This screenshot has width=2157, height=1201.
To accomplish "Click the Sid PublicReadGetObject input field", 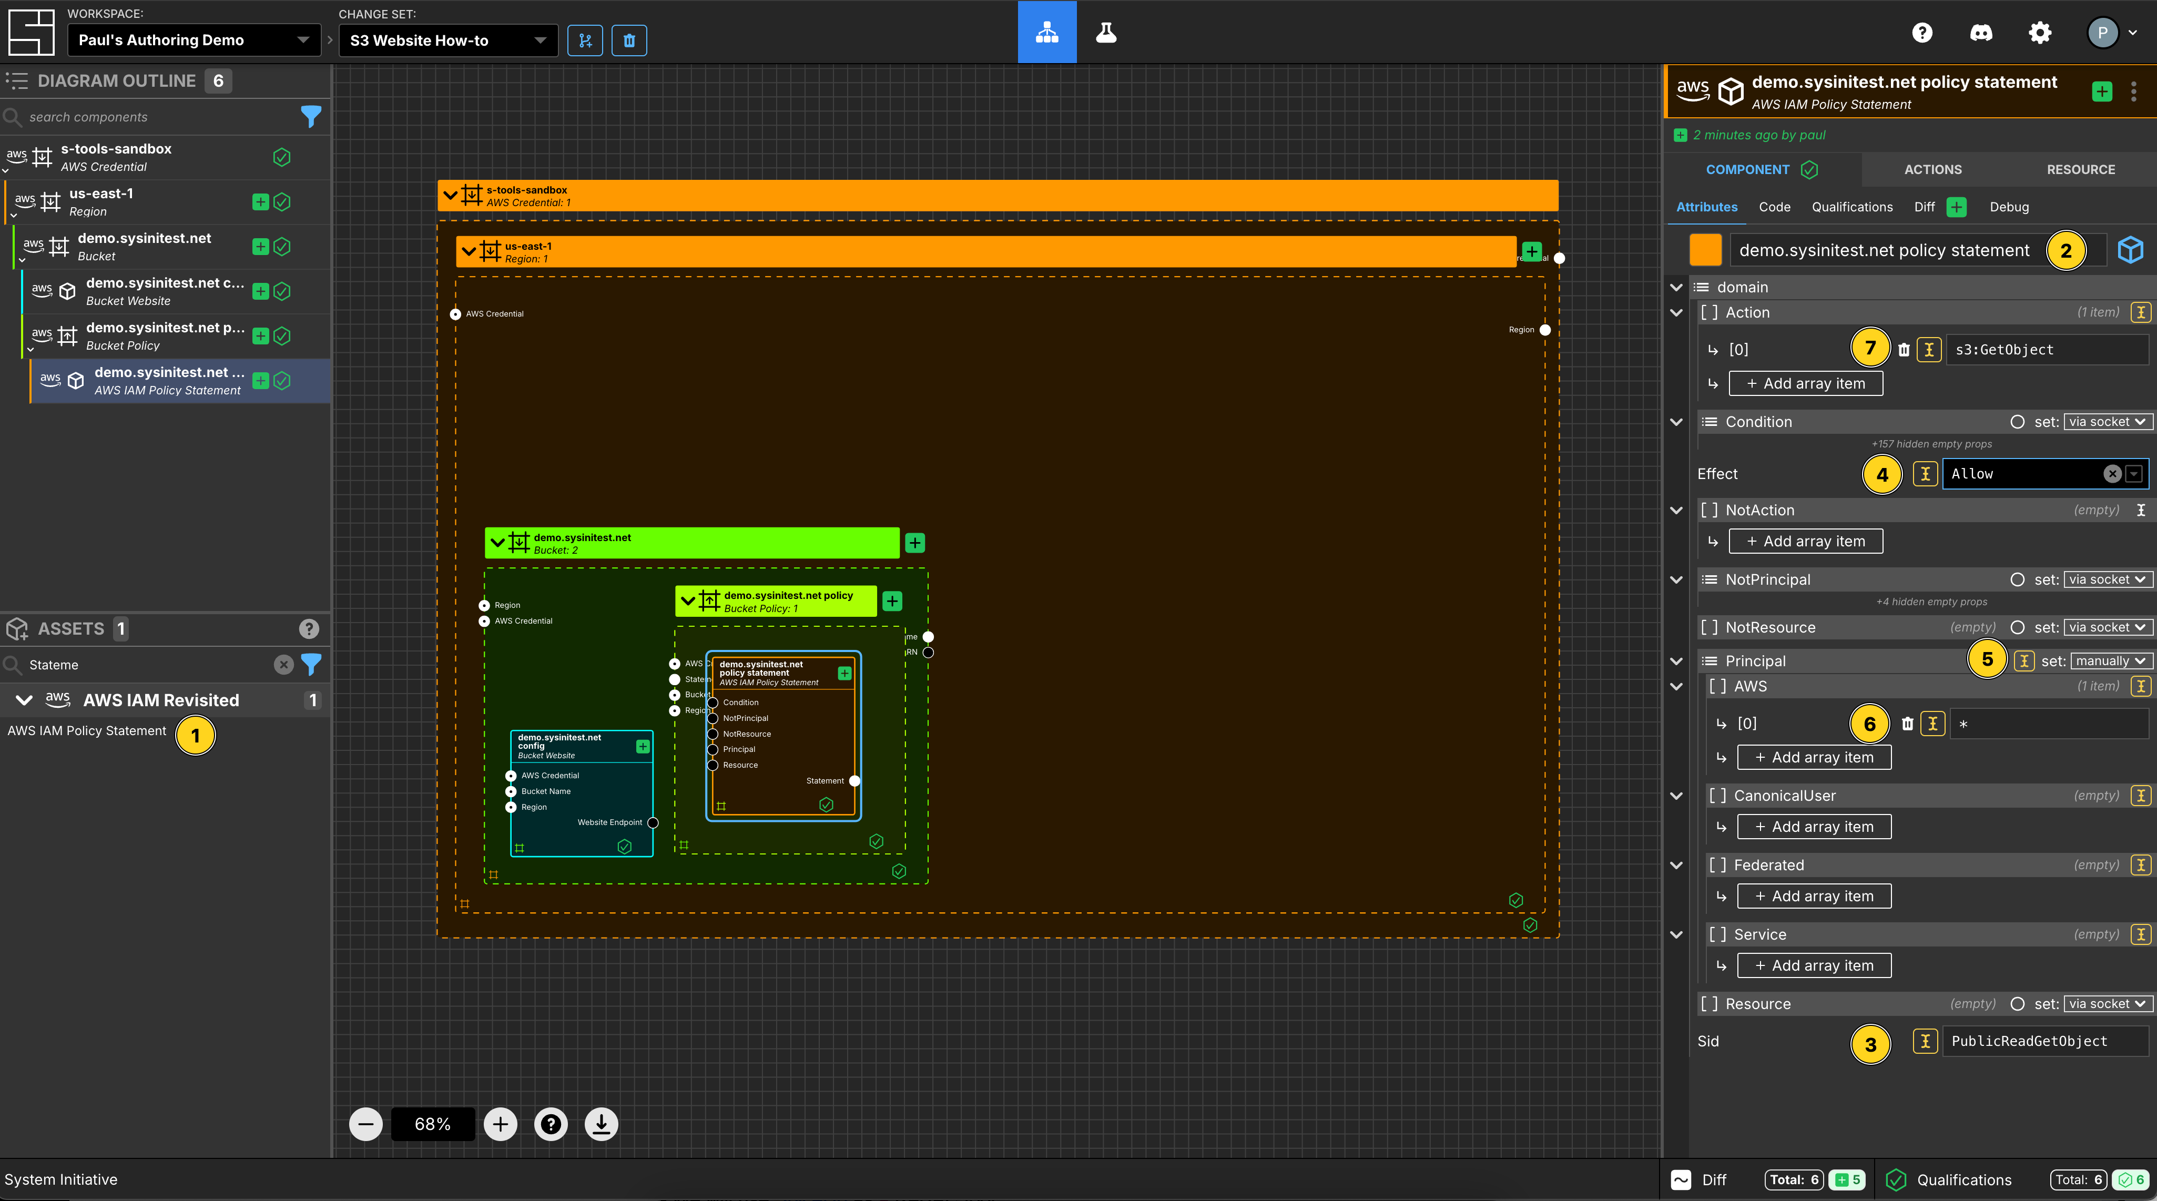I will [x=2045, y=1041].
